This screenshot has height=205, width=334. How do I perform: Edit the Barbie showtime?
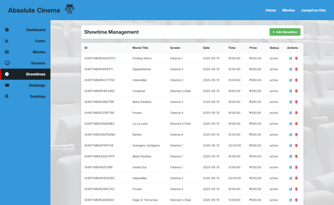coord(291,135)
